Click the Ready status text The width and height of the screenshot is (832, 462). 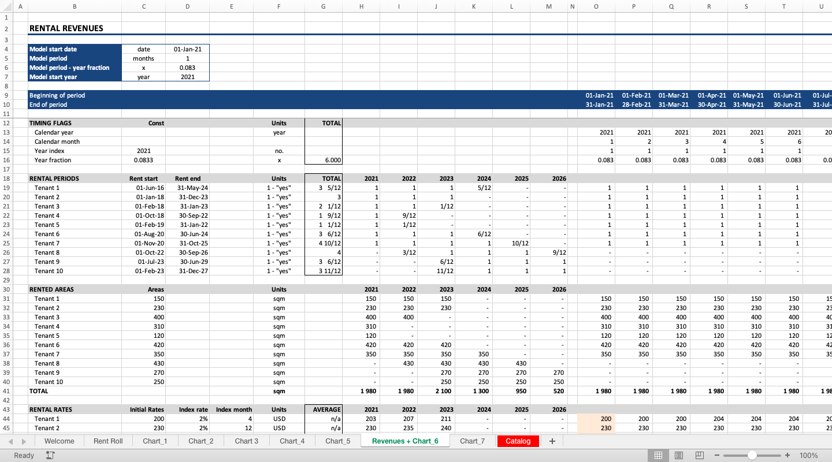pyautogui.click(x=24, y=455)
